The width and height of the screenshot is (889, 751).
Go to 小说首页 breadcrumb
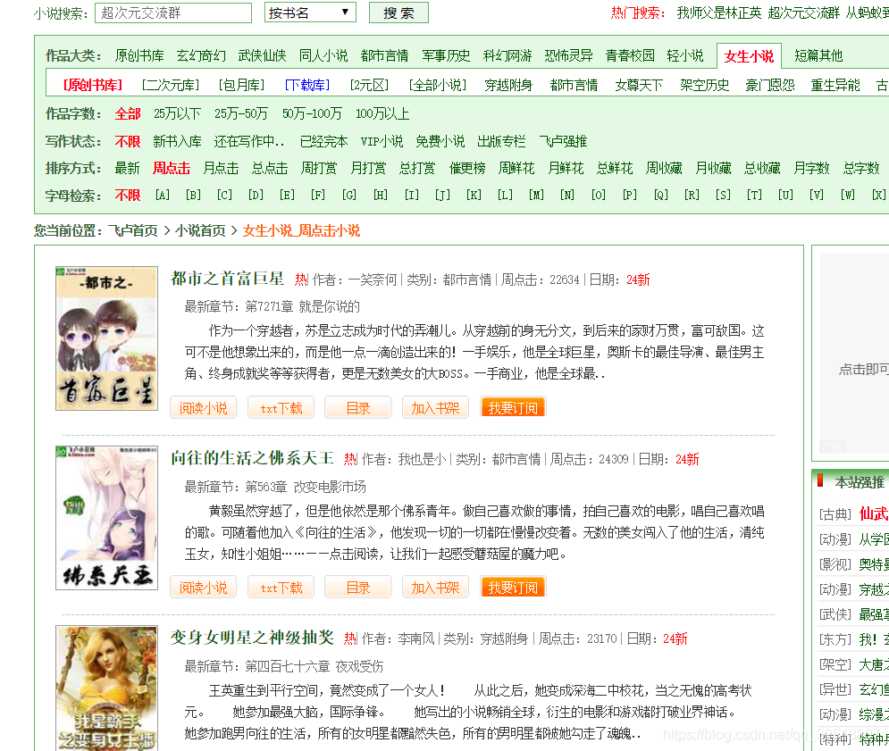[199, 230]
